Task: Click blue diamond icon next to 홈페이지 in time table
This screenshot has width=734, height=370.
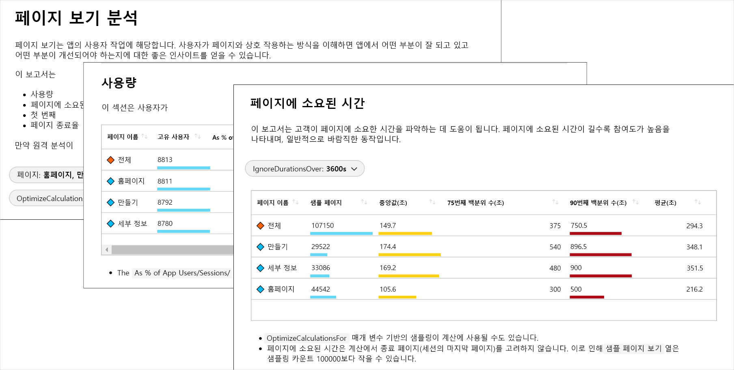Action: pyautogui.click(x=261, y=289)
